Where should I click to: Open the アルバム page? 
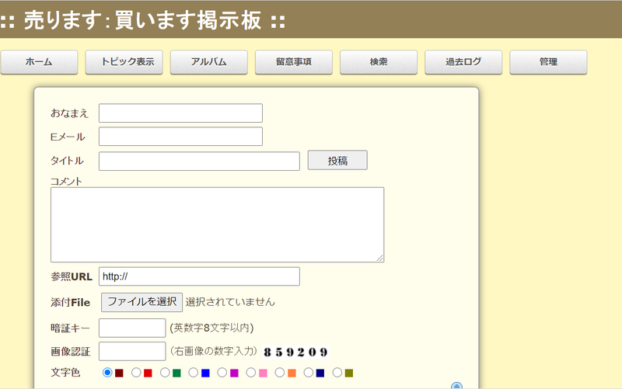pyautogui.click(x=208, y=62)
